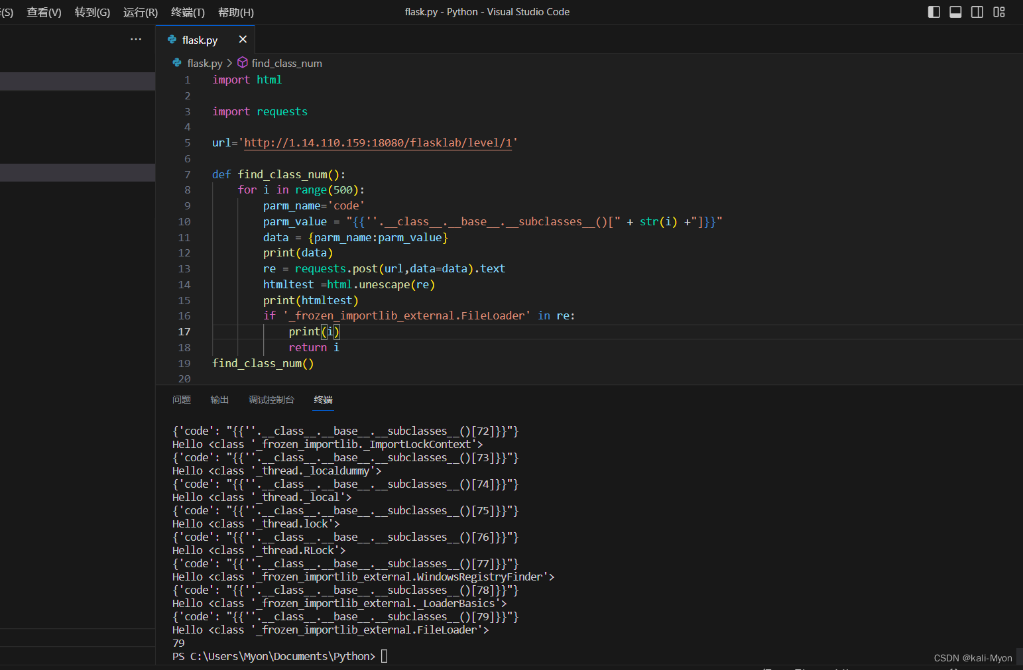This screenshot has height=670, width=1023.
Task: Click flask.py in the breadcrumb
Action: click(205, 63)
